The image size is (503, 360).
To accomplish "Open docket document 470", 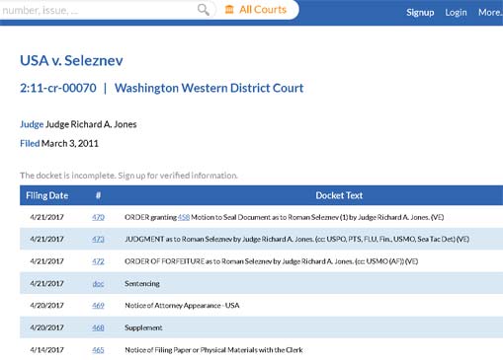I will (x=98, y=217).
